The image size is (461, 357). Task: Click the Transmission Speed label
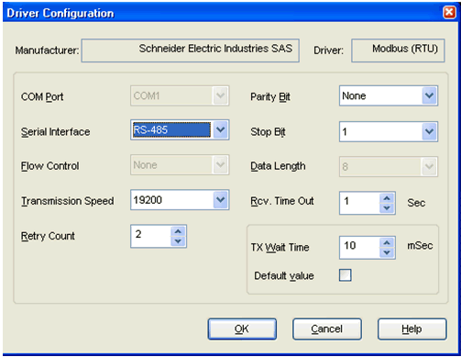[68, 201]
